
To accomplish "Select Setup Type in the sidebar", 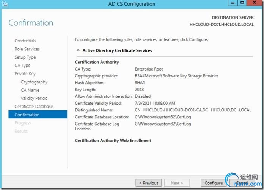I will (25, 57).
